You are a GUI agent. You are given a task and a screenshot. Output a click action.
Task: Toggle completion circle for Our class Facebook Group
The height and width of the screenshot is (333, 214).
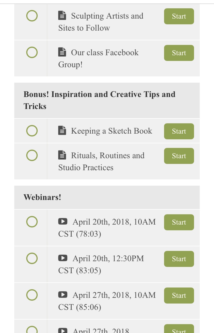[32, 52]
